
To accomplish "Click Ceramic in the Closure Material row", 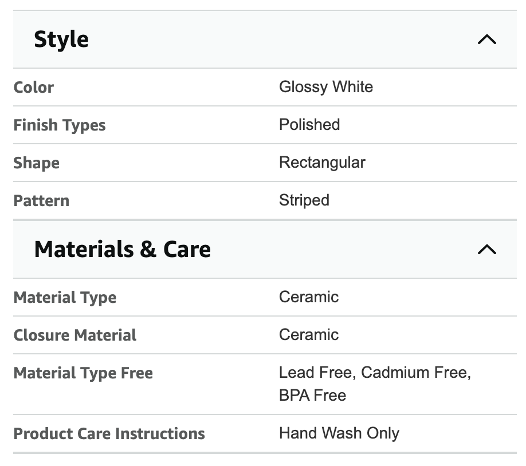I will pos(309,335).
